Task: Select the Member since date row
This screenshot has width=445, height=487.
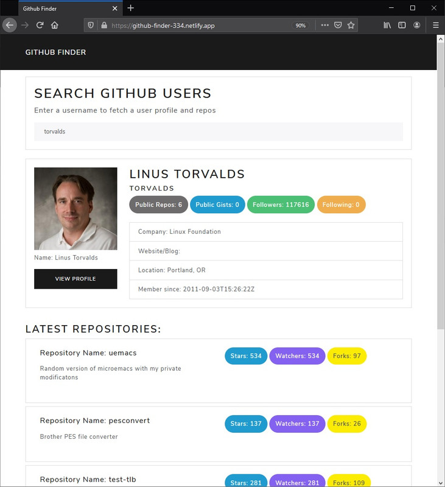Action: pyautogui.click(x=266, y=290)
